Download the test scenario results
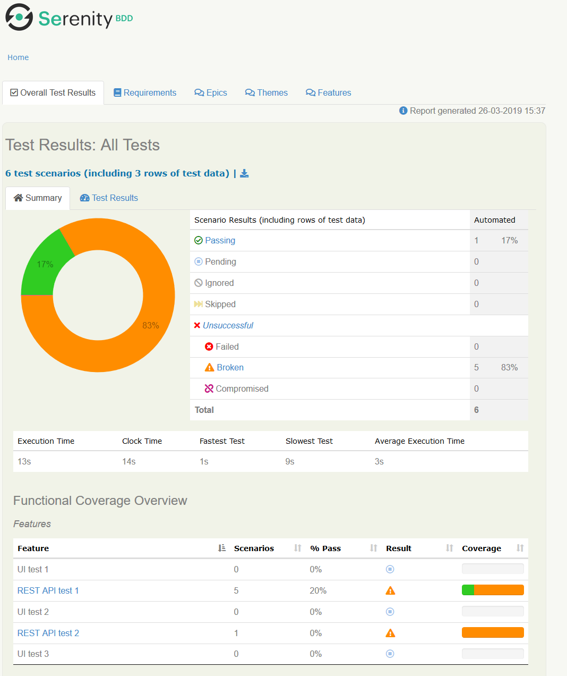 click(x=244, y=173)
